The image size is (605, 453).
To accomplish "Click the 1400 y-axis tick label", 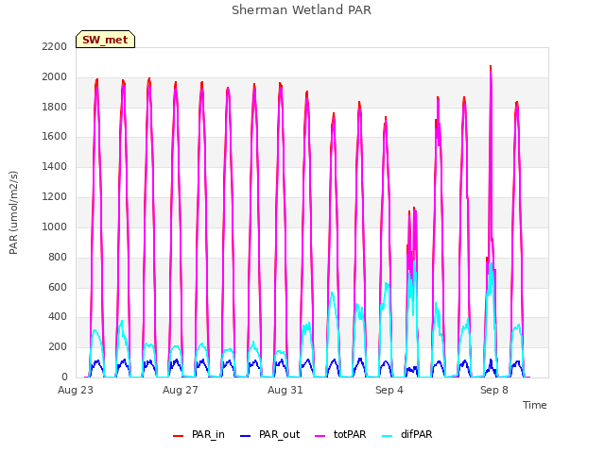I will [55, 166].
